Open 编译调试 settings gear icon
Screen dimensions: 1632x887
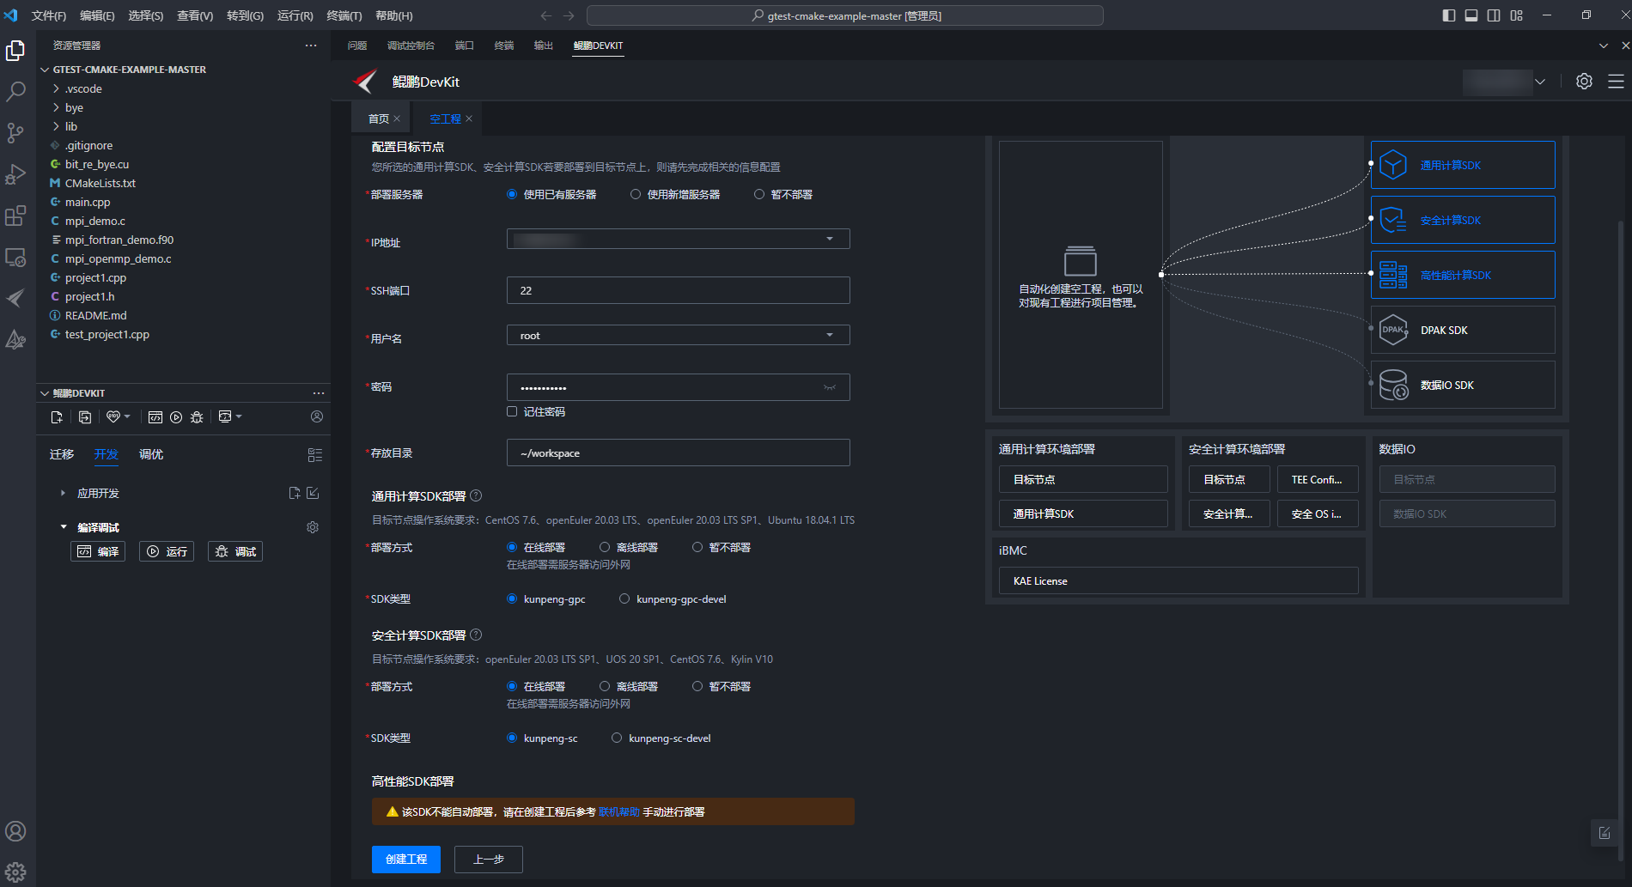click(x=313, y=527)
